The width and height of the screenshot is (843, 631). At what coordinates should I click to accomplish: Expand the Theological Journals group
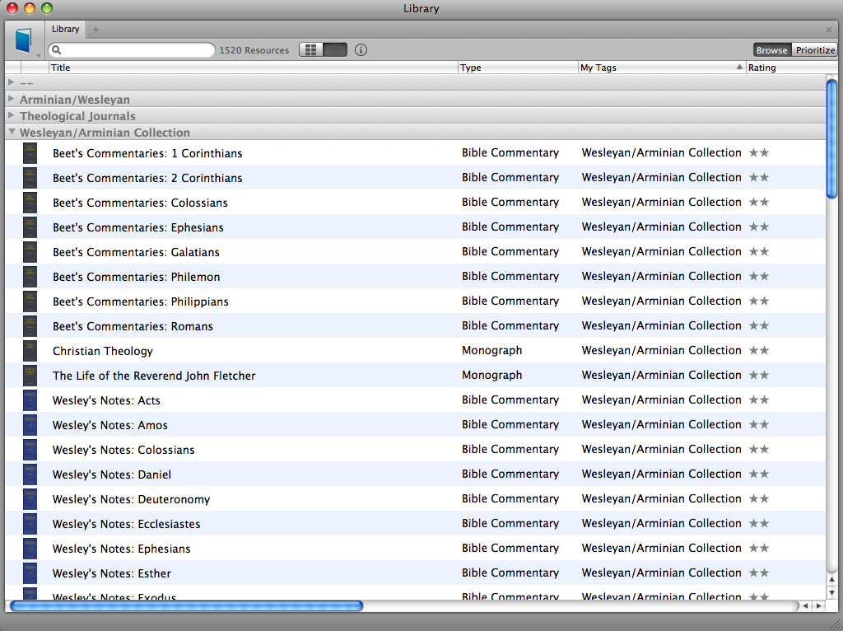pyautogui.click(x=12, y=115)
